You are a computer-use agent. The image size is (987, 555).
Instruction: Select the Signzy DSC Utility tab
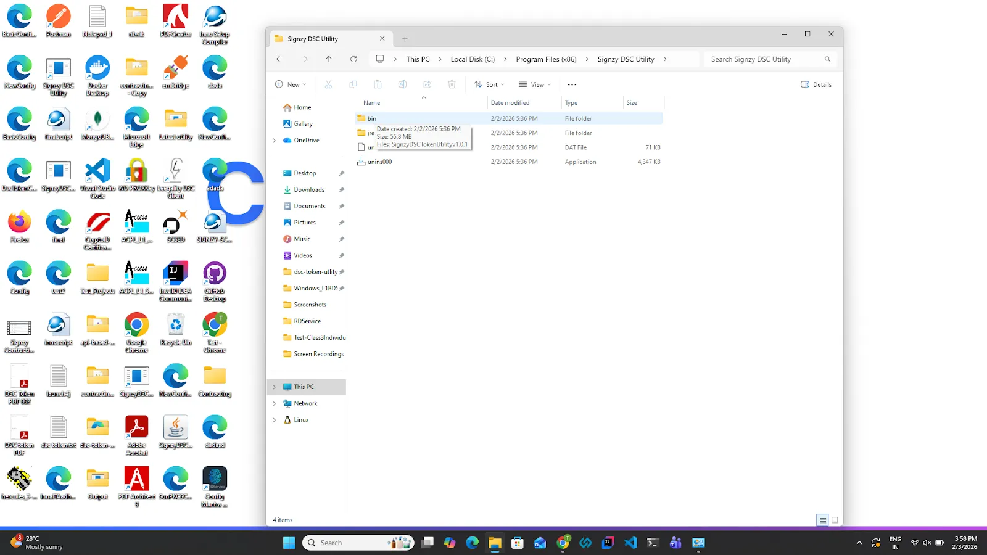click(x=330, y=39)
